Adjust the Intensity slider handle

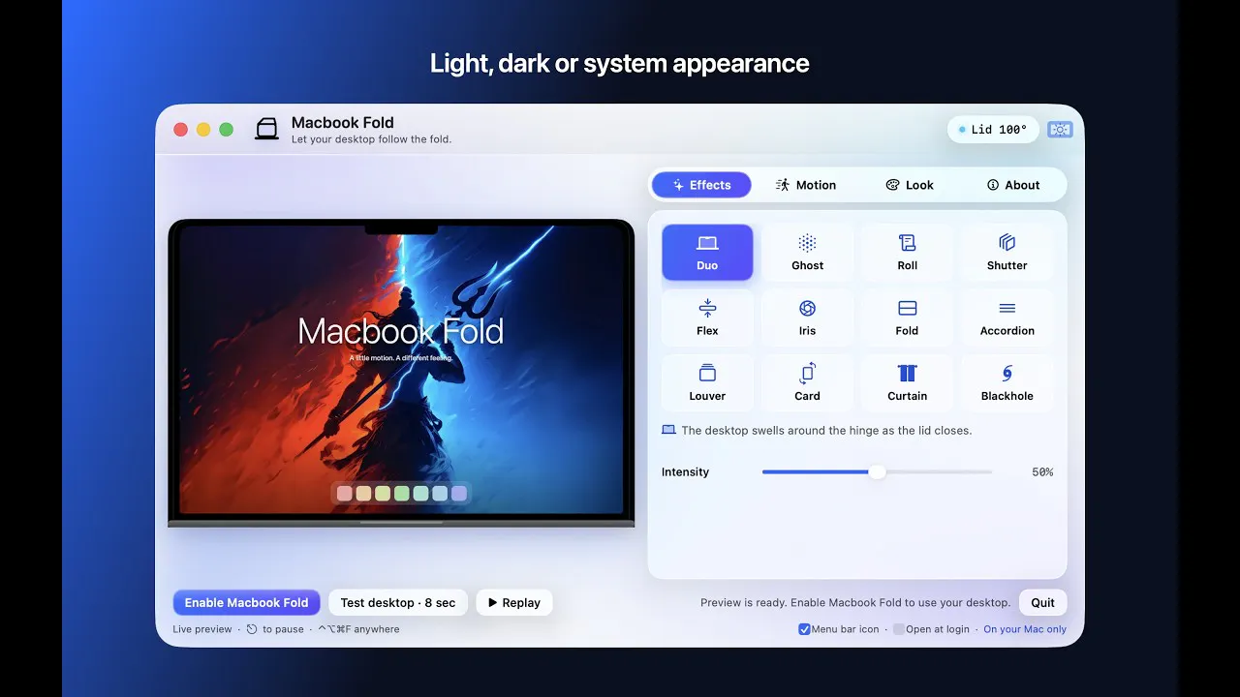[x=877, y=472]
